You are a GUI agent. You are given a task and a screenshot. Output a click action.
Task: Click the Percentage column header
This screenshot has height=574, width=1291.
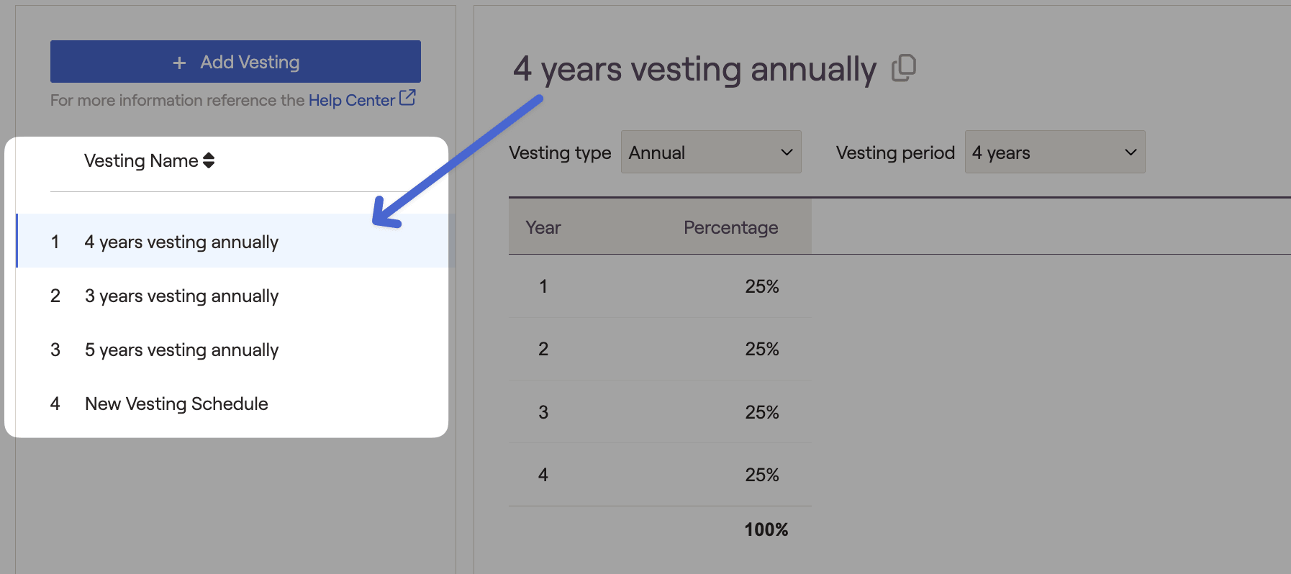[x=730, y=227]
